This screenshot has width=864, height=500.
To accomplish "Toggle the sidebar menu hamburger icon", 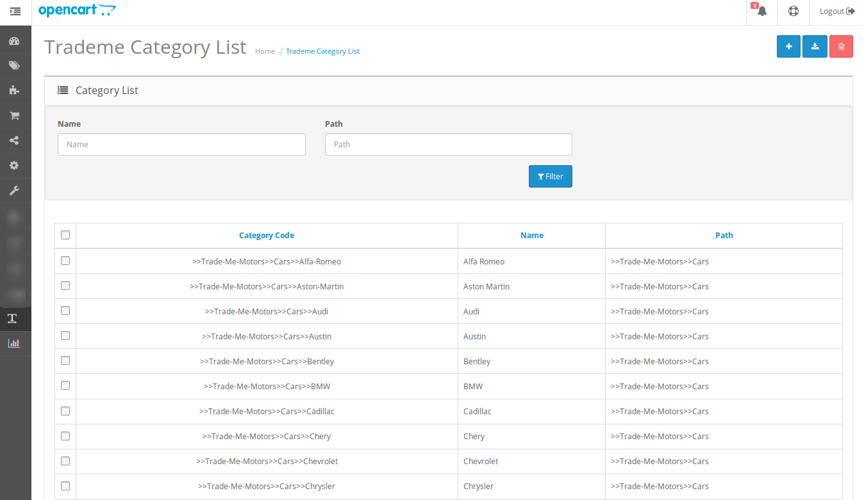I will (x=15, y=12).
